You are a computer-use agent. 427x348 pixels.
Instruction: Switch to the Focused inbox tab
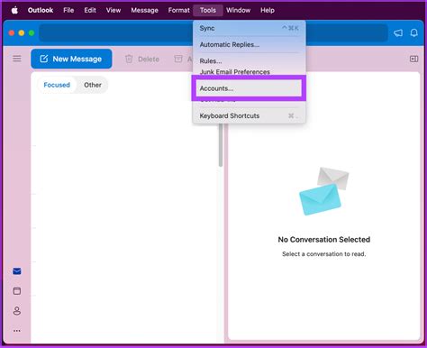click(57, 85)
